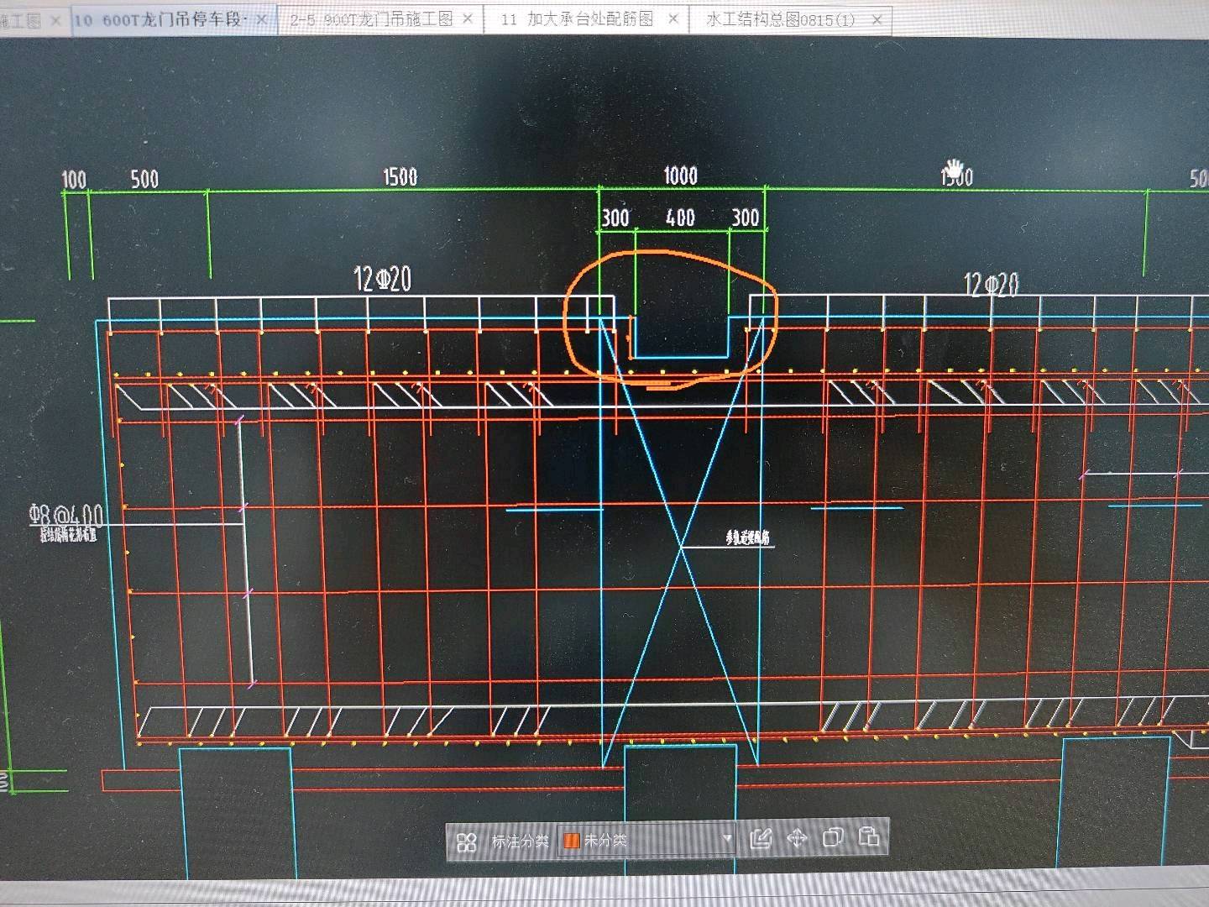Close the 水工结构总图0815(1) tab
Image resolution: width=1209 pixels, height=907 pixels.
pyautogui.click(x=877, y=20)
